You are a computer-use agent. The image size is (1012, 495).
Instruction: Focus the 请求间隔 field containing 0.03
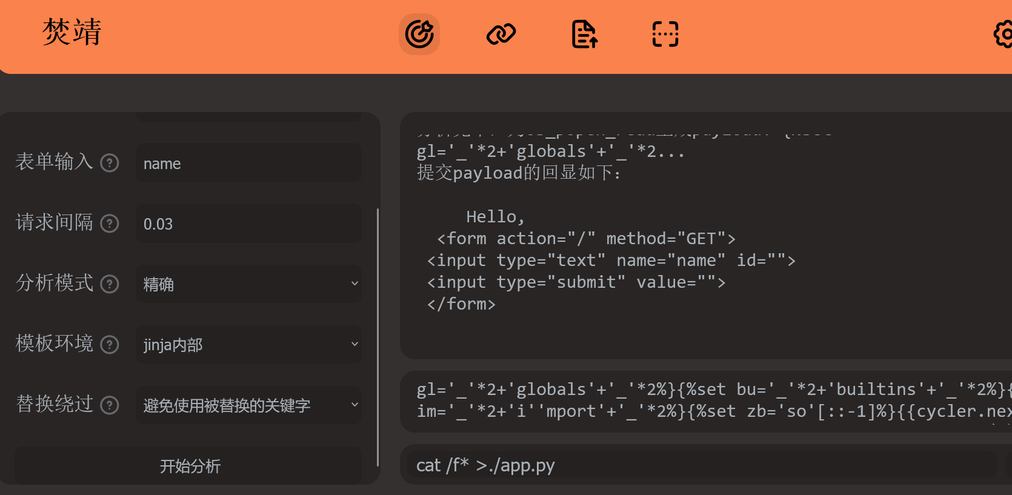248,224
